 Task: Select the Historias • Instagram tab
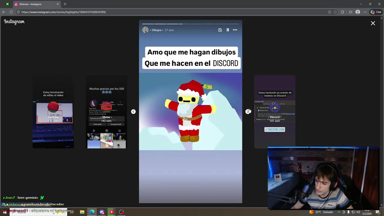click(x=37, y=4)
